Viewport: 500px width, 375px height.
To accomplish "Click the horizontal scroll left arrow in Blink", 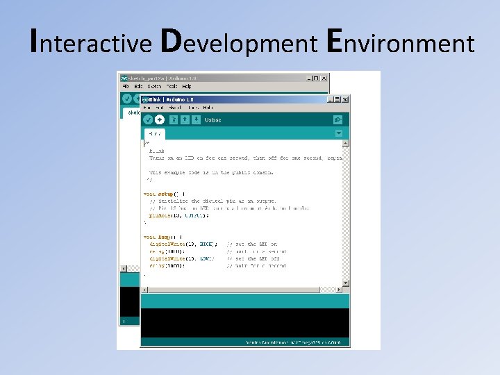I will point(144,290).
